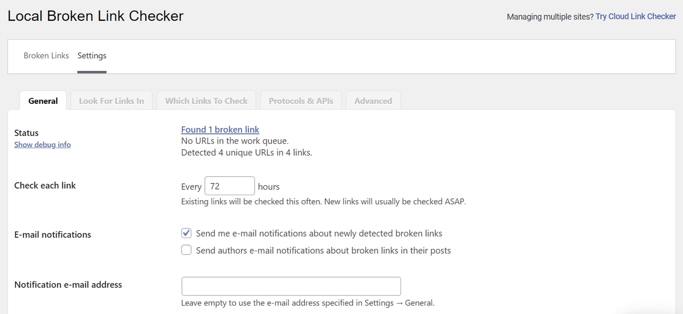This screenshot has height=314, width=683.
Task: Open the Settings navigation tab
Action: pyautogui.click(x=91, y=55)
